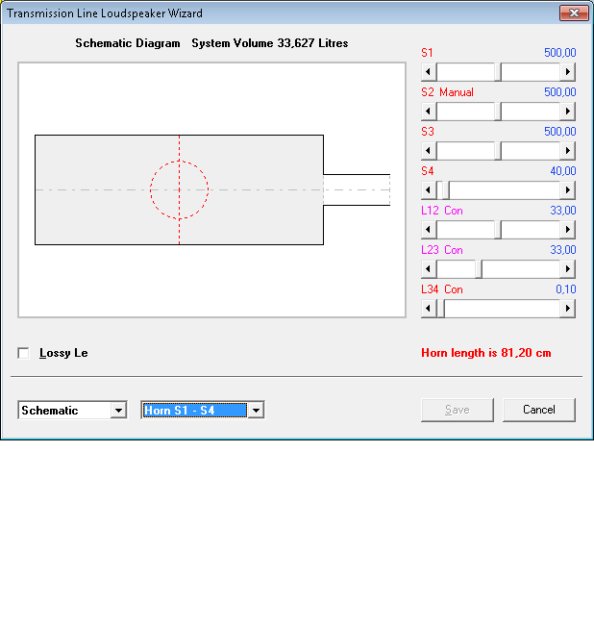Viewport: 594px width, 627px height.
Task: Open the Horn S1 - S4 dropdown arrow
Action: point(257,411)
